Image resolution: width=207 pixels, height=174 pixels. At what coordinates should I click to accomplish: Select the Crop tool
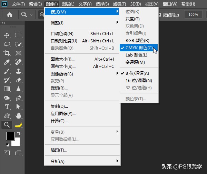[7, 53]
